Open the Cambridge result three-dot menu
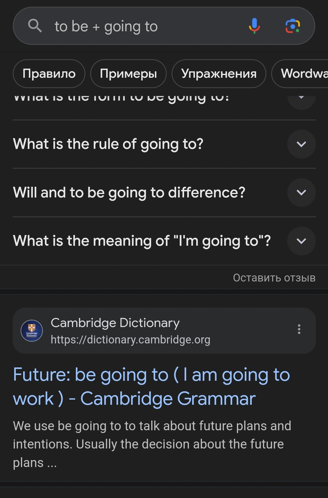The height and width of the screenshot is (498, 328). tap(299, 329)
